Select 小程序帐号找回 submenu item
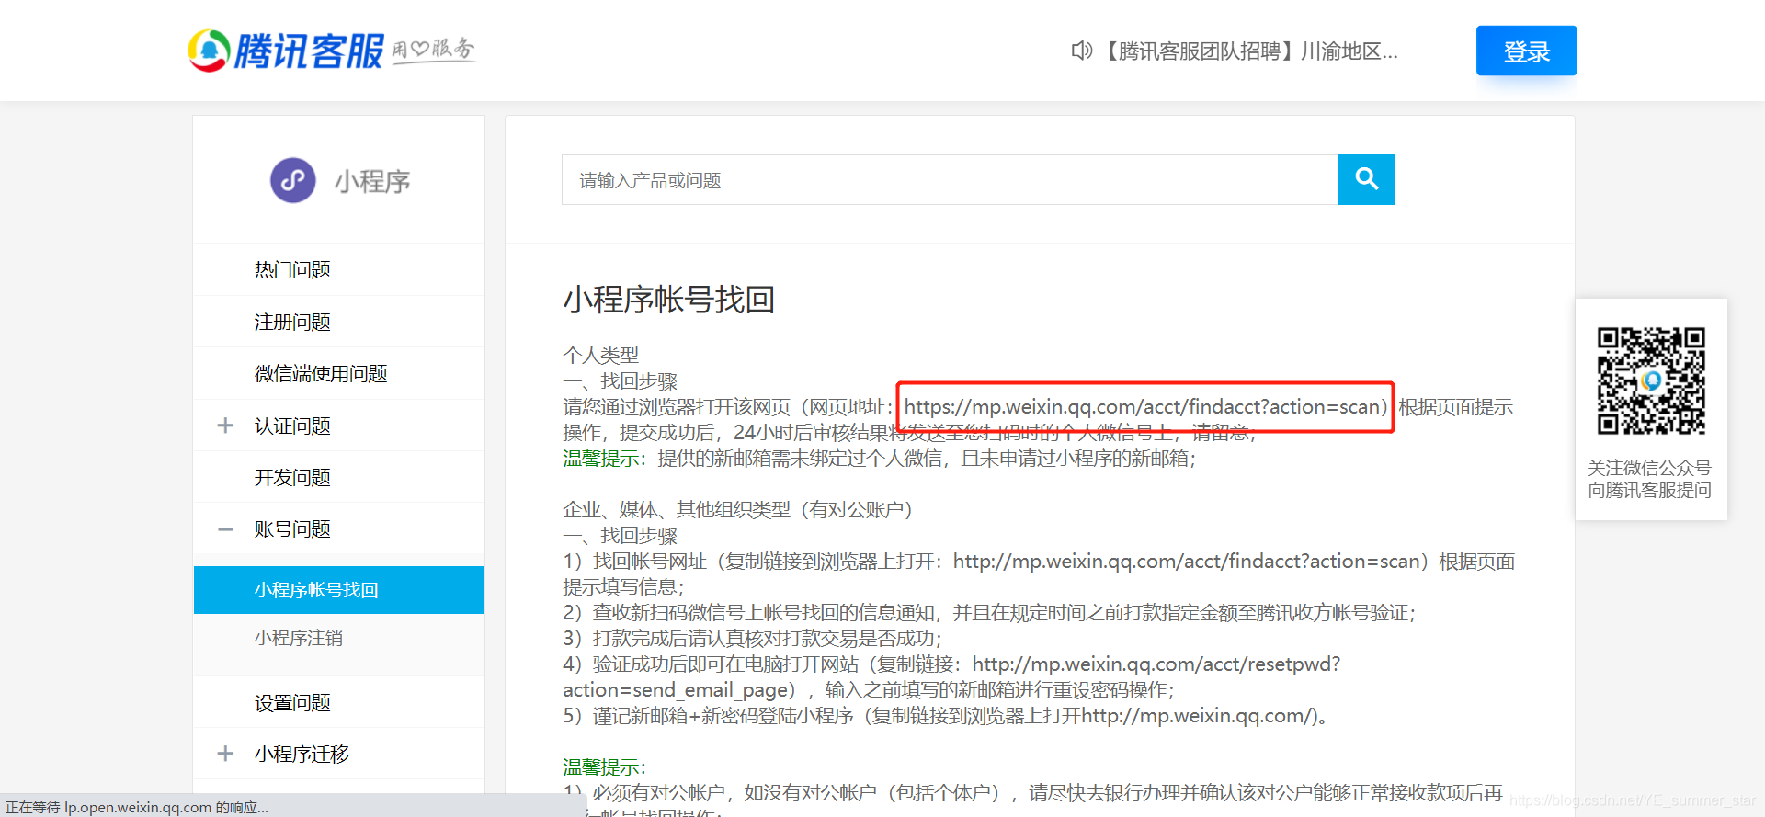The height and width of the screenshot is (817, 1765). 339,590
